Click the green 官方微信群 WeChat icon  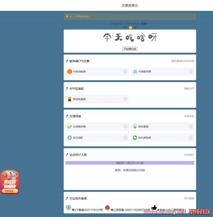135,138
